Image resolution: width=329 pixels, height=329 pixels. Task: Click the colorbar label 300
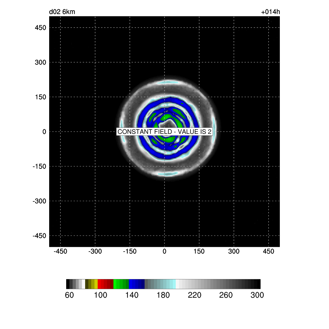(257, 295)
